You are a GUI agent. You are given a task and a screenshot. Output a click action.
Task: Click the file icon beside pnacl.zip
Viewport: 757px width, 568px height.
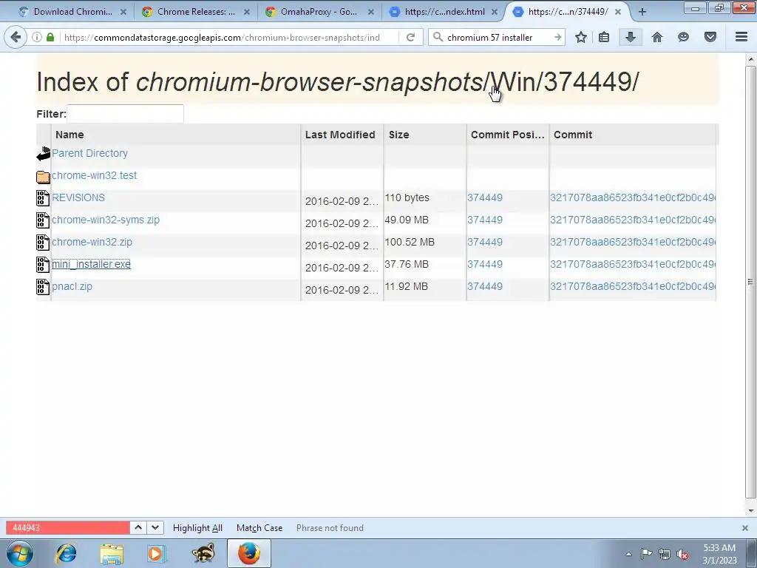click(x=43, y=287)
